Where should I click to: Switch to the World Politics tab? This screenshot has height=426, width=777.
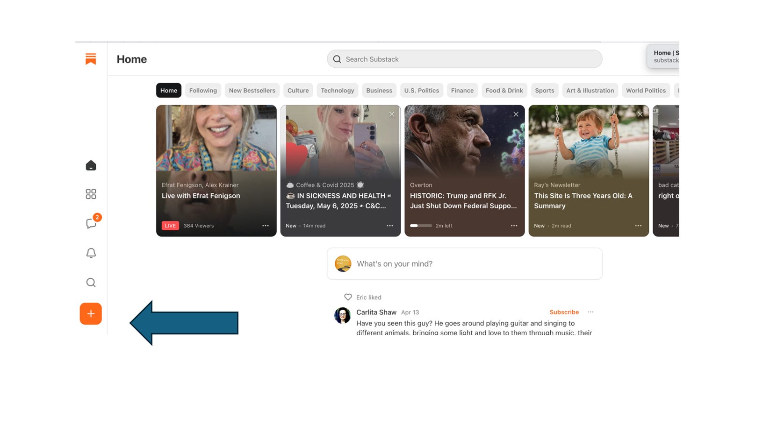click(x=646, y=91)
